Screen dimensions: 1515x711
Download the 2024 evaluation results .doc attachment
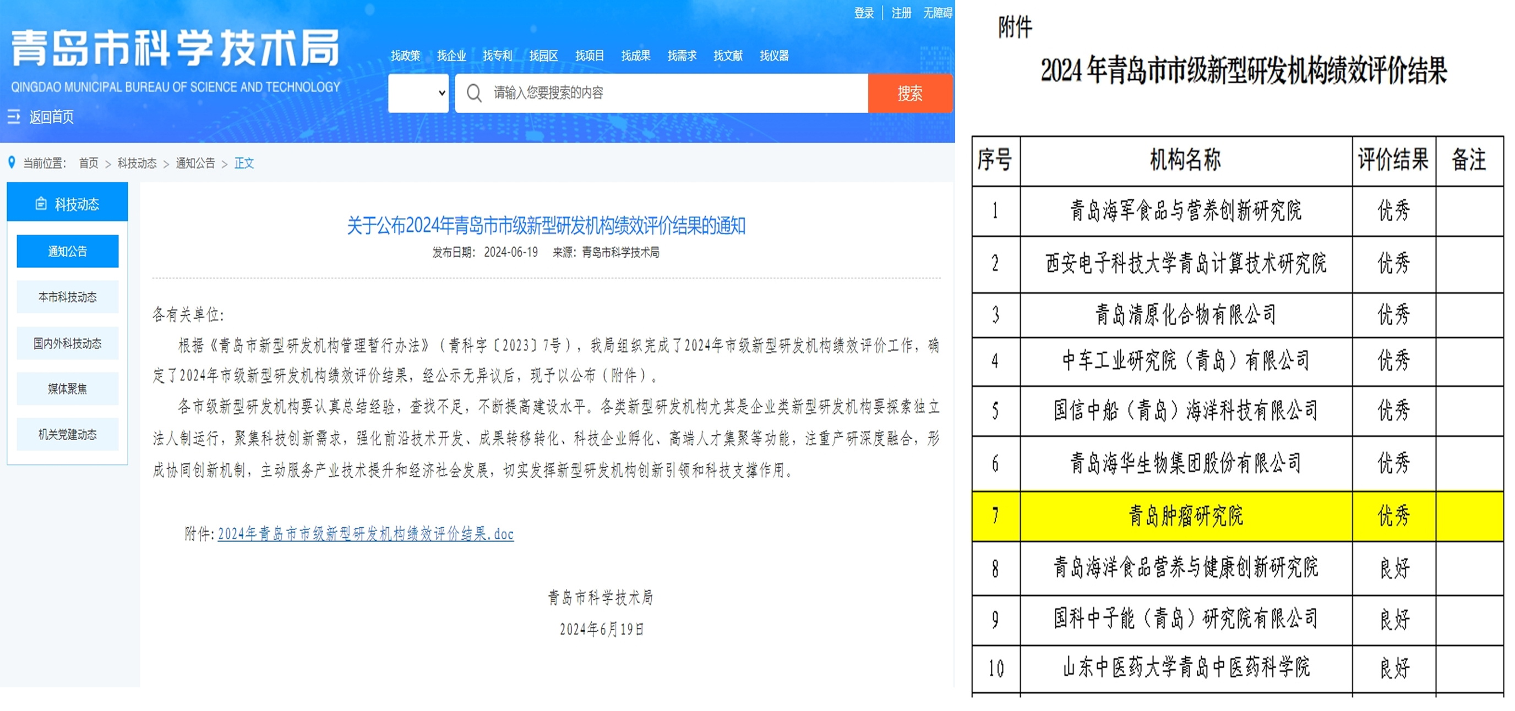pos(365,533)
